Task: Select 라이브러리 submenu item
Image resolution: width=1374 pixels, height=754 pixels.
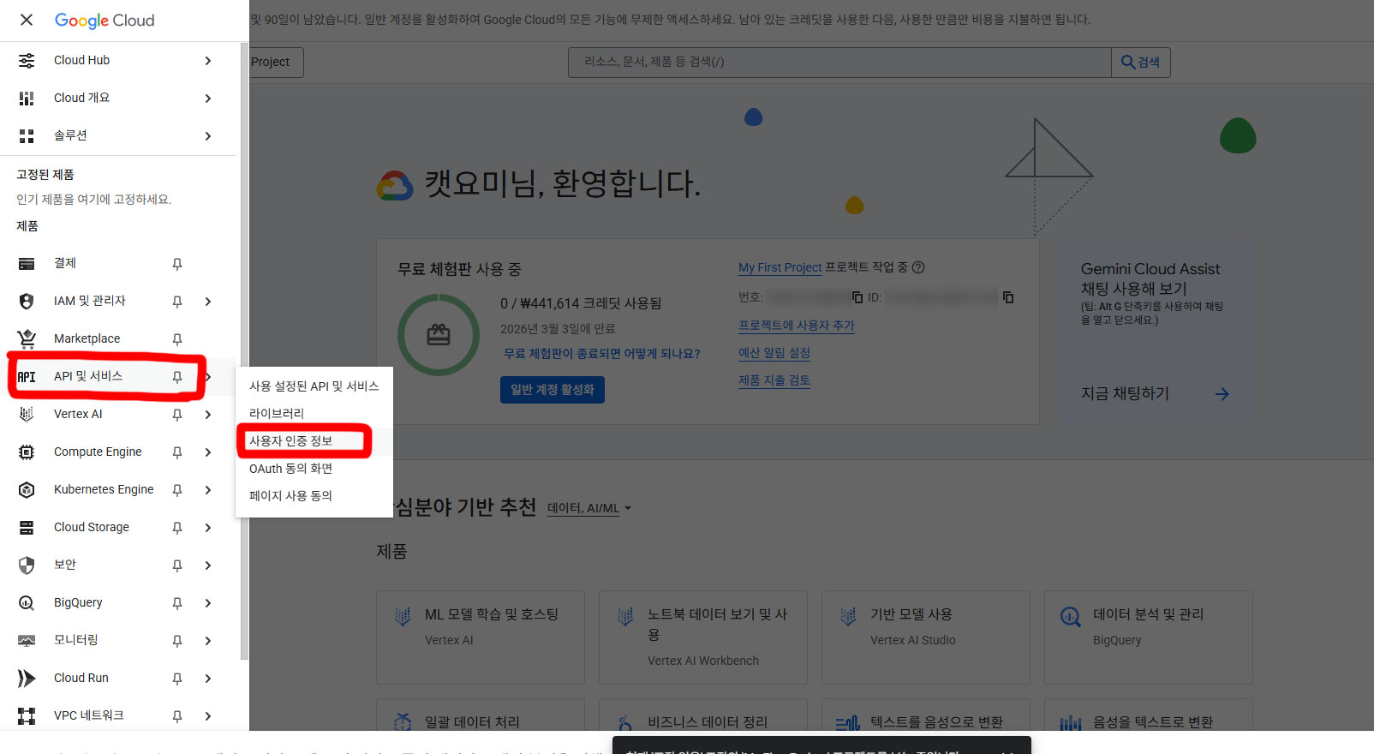Action: (x=314, y=414)
